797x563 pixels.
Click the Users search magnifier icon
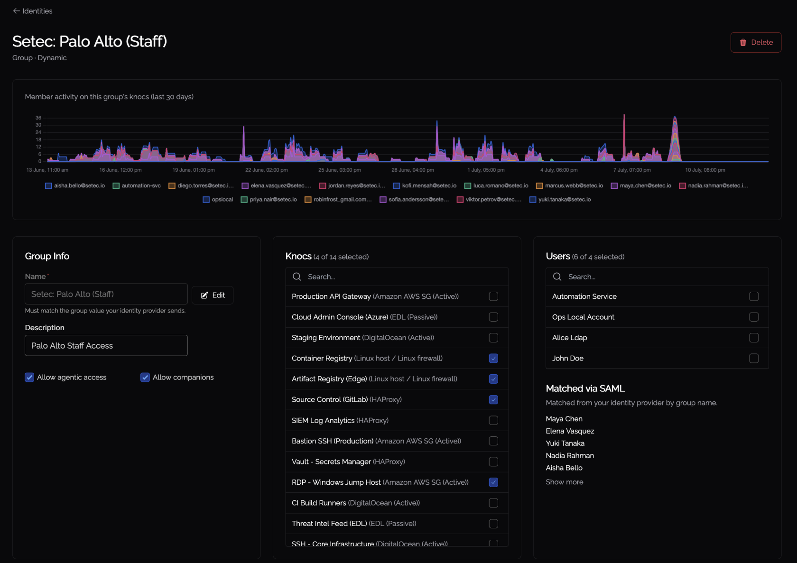[x=557, y=277]
